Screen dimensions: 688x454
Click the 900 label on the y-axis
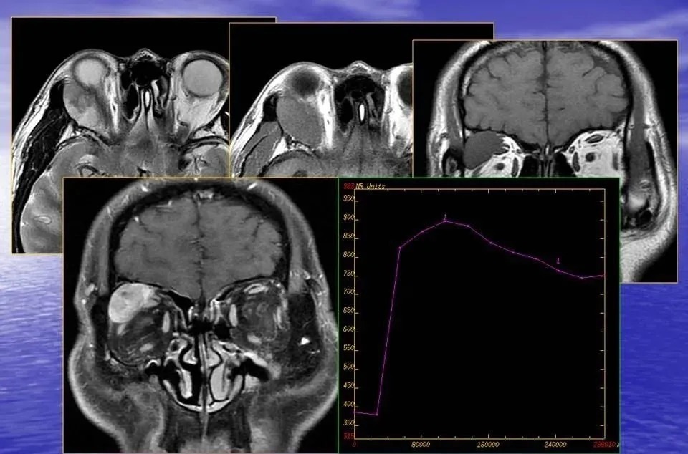tap(348, 218)
